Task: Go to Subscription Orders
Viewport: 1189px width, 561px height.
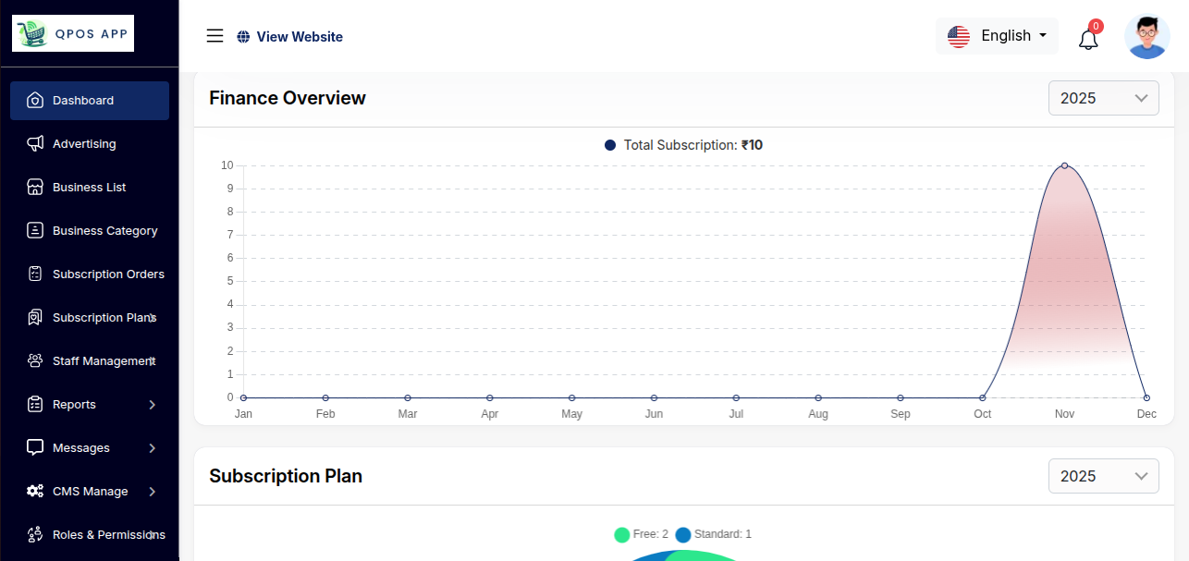Action: click(107, 274)
